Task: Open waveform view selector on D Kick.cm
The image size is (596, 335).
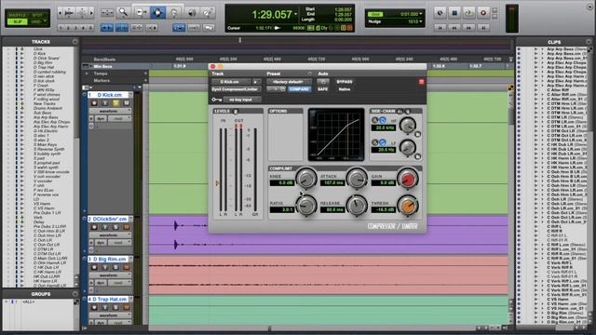Action: (x=110, y=111)
